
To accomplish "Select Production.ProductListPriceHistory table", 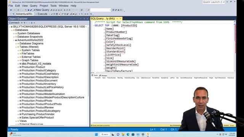I will point(43,87).
